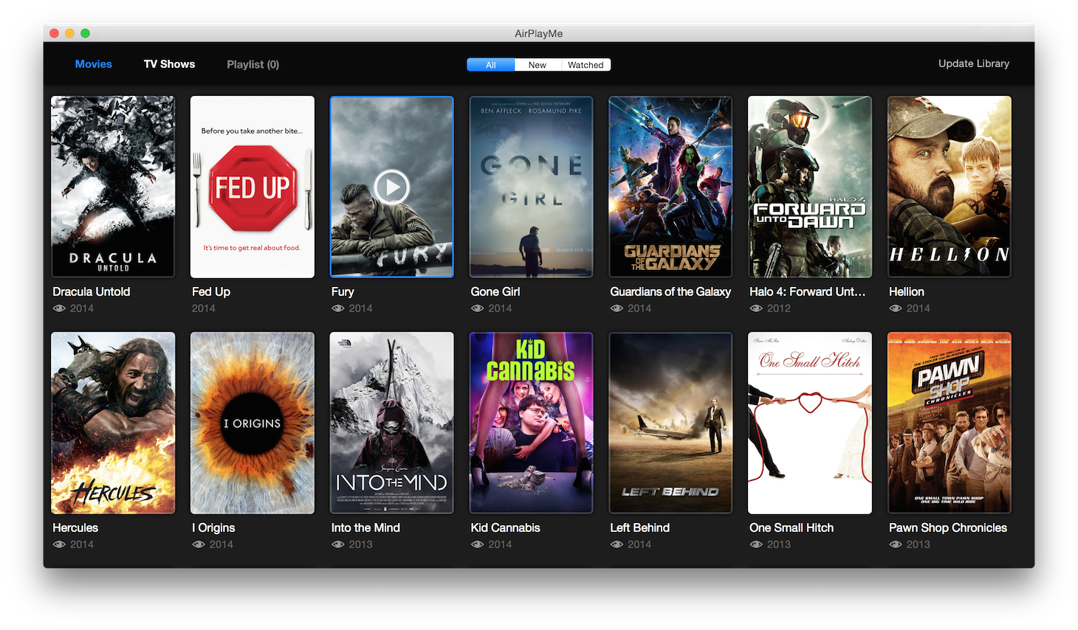Viewport: 1078px width, 630px height.
Task: Open the Kid Cannabis poster
Action: click(x=532, y=423)
